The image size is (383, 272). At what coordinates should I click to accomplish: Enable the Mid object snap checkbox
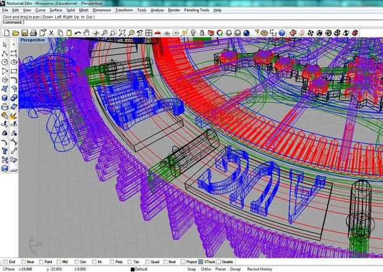[x=59, y=262]
